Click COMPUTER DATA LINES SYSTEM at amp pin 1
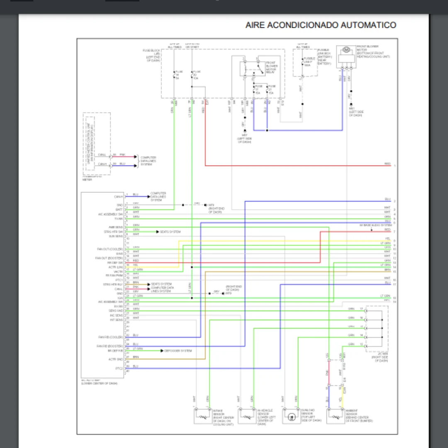This screenshot has width=448, height=448. (158, 197)
